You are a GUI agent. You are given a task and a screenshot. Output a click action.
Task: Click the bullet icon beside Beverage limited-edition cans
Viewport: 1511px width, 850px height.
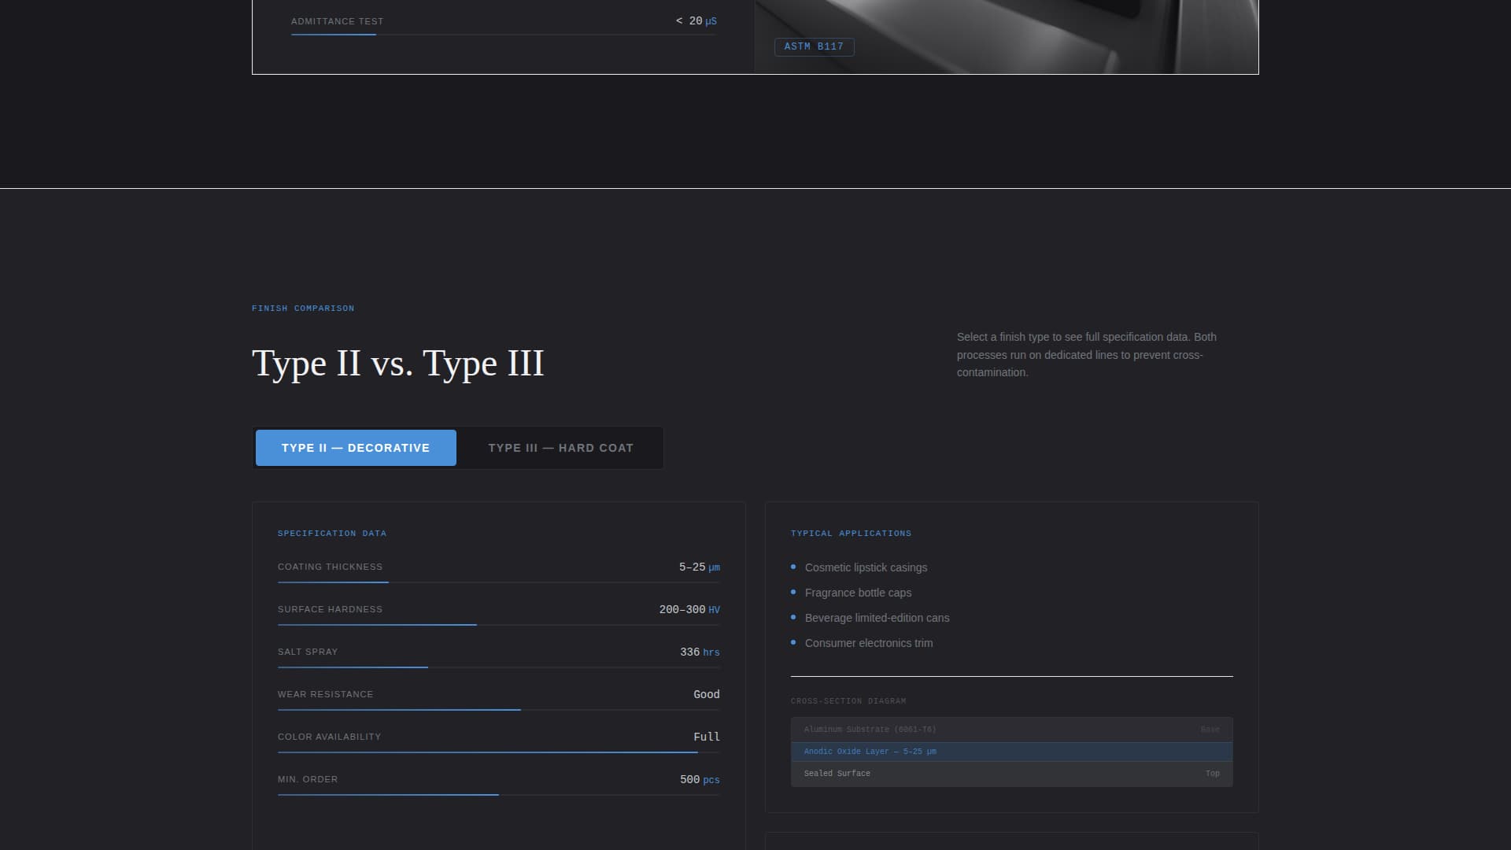pos(794,618)
